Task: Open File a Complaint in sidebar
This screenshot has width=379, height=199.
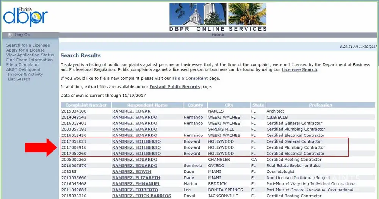Action: coord(22,64)
